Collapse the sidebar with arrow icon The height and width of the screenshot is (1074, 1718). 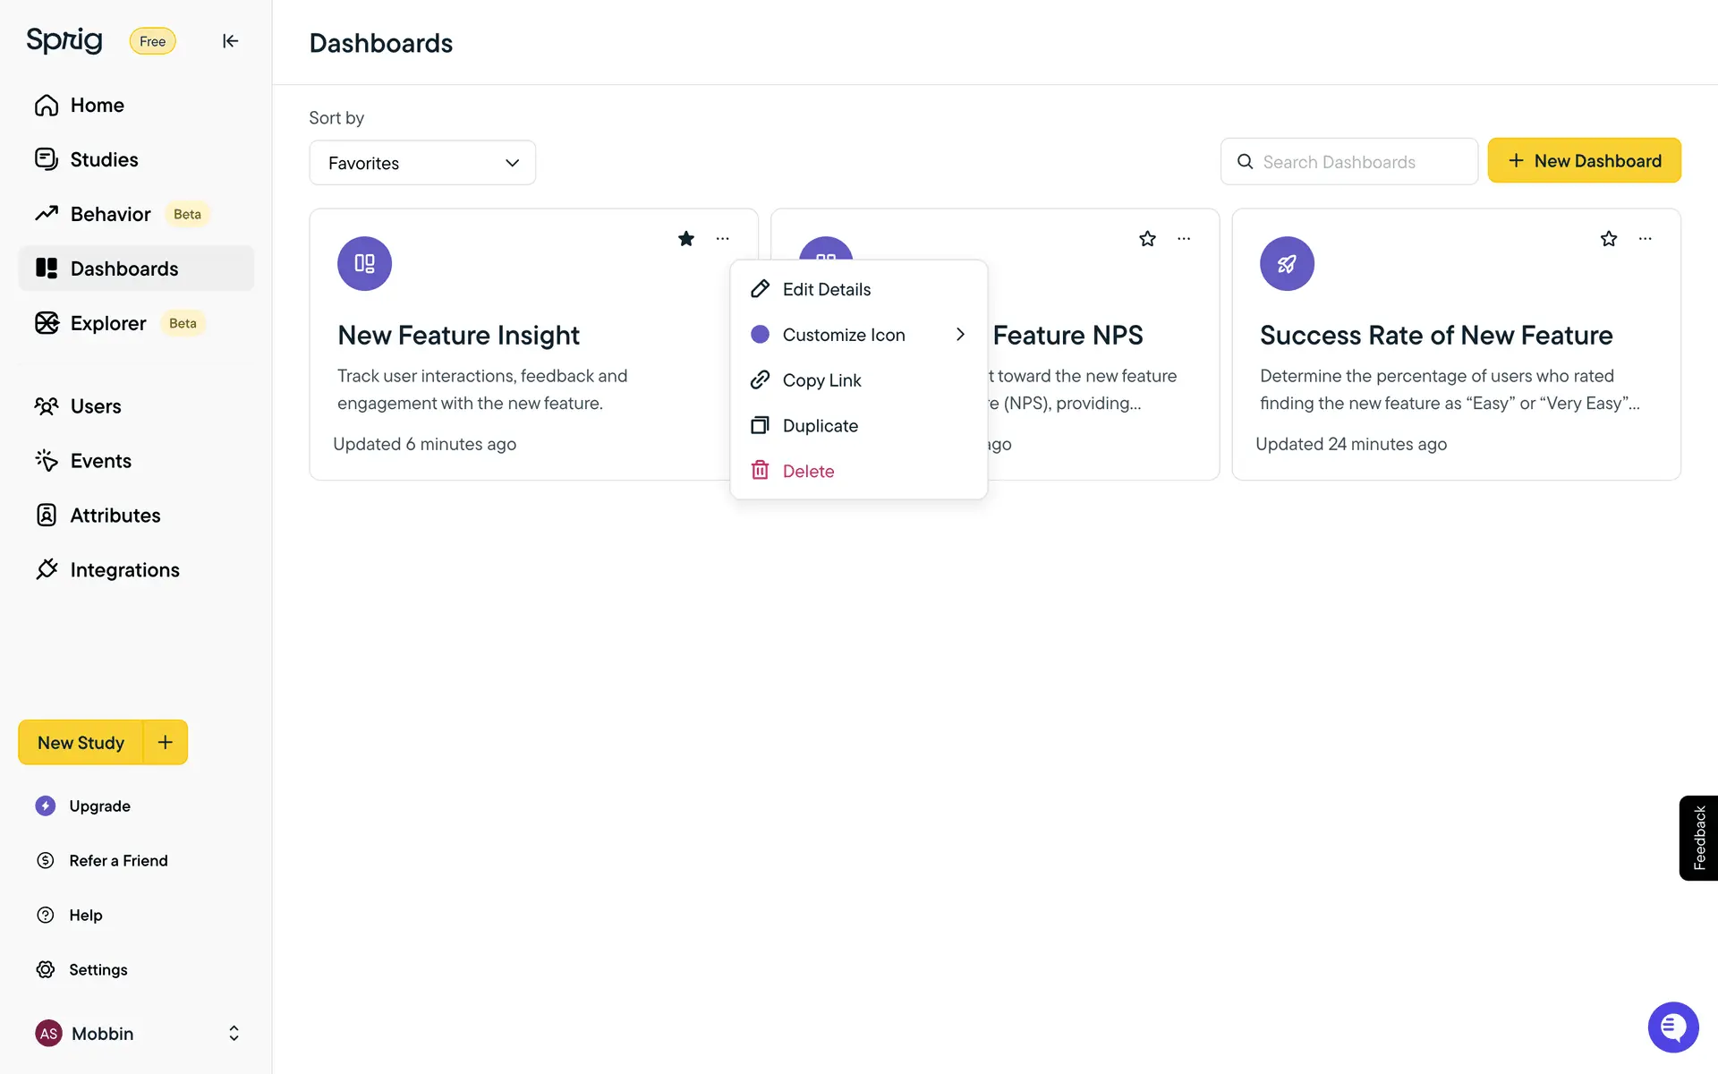click(x=230, y=41)
